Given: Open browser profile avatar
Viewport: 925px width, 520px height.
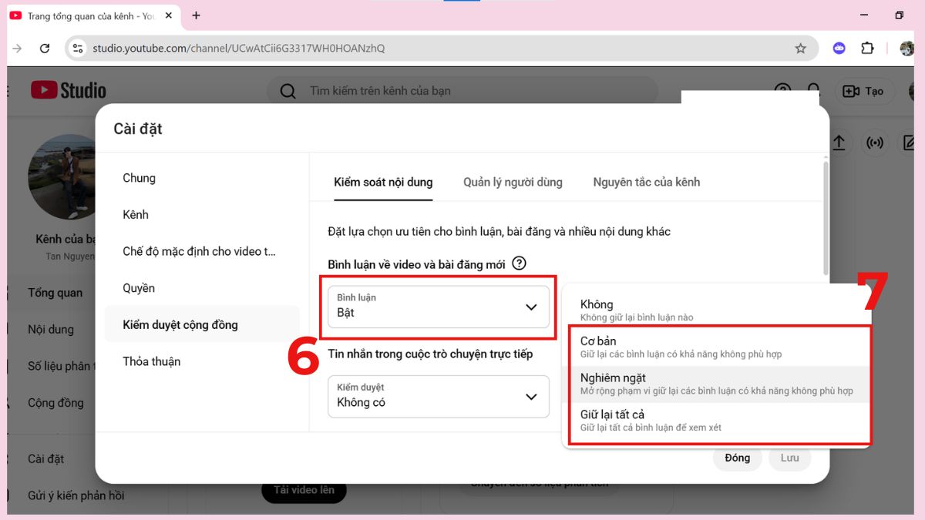Looking at the screenshot, I should pyautogui.click(x=906, y=49).
